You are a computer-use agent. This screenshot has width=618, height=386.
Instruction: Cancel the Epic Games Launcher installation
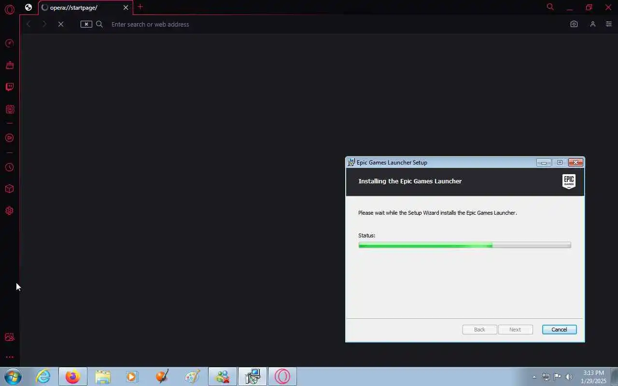tap(559, 330)
